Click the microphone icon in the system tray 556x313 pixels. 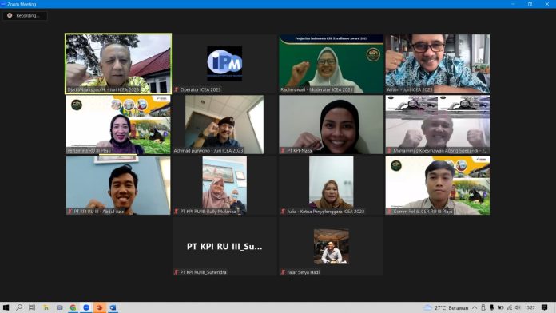[491, 307]
